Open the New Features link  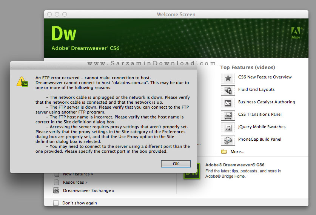(78, 174)
